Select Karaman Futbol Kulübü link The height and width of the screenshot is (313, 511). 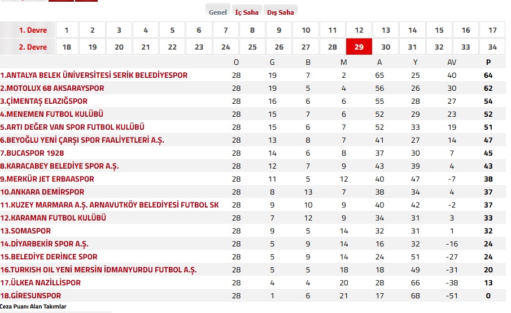(x=53, y=218)
